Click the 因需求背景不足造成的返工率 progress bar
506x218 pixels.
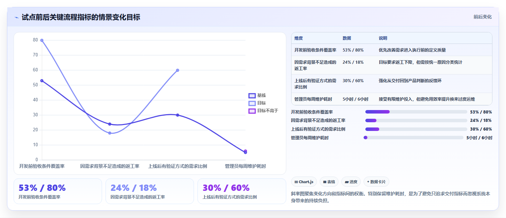pyautogui.click(x=416, y=120)
